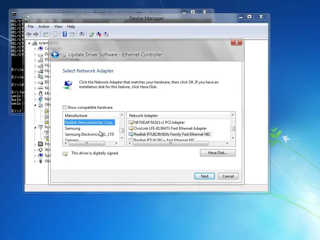Image resolution: width=320 pixels, height=240 pixels.
Task: Expand the Human Interface Devices node
Action: tap(35, 77)
